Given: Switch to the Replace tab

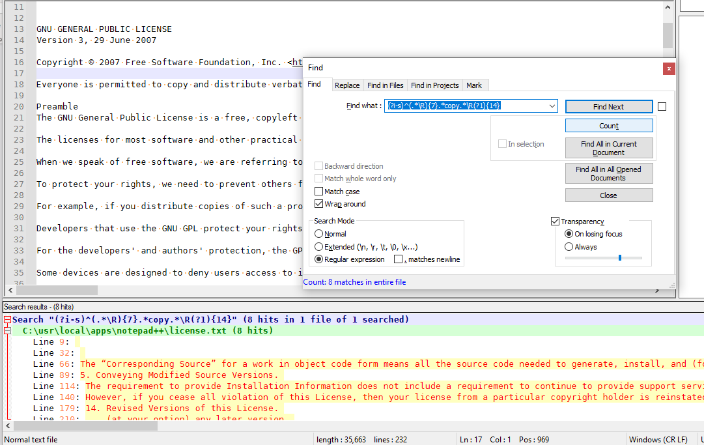Looking at the screenshot, I should pos(347,85).
